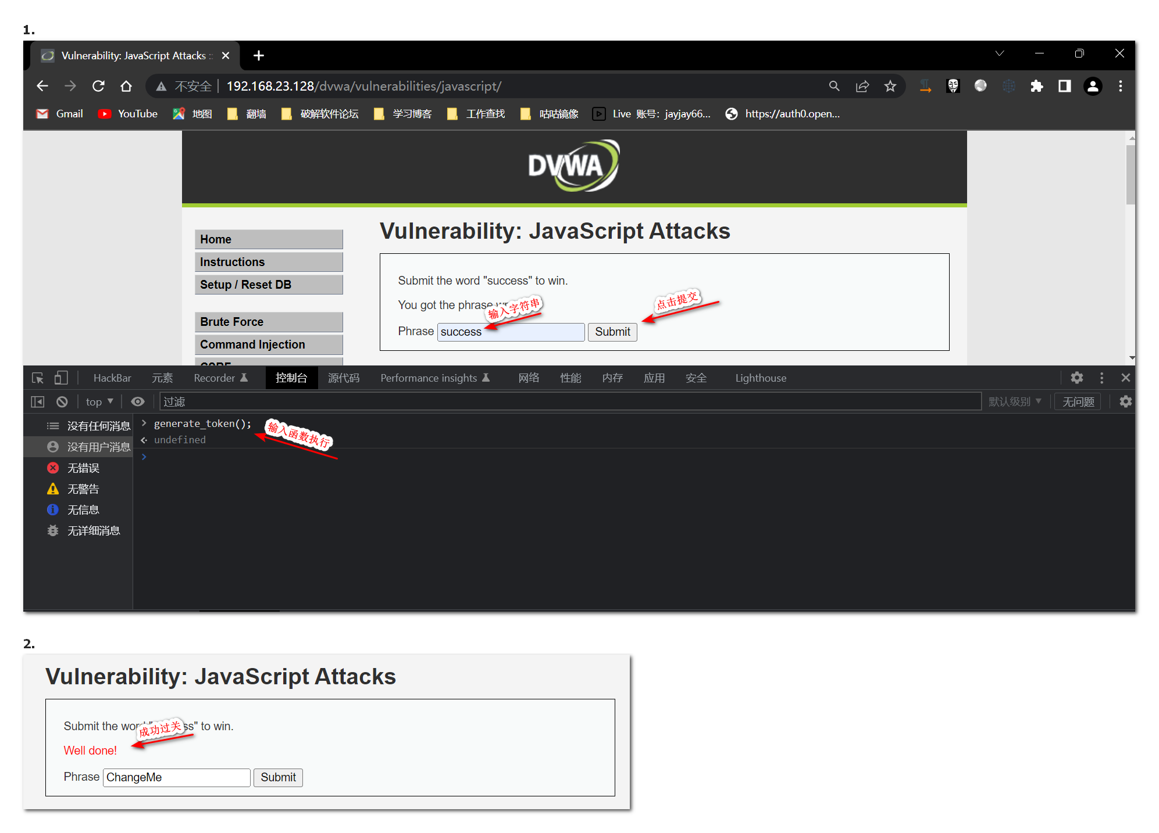Click the inspect element picker icon

point(38,378)
